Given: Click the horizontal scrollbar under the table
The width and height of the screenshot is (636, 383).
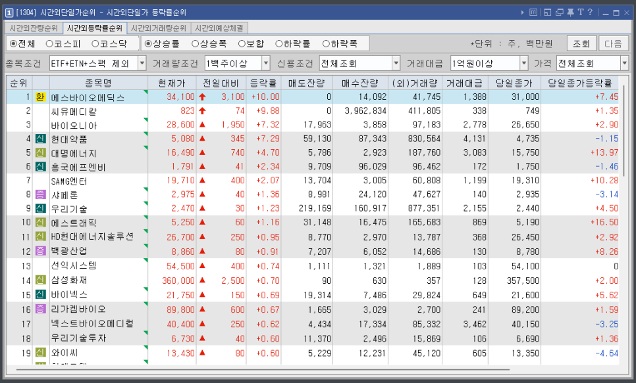Looking at the screenshot, I should (x=263, y=369).
